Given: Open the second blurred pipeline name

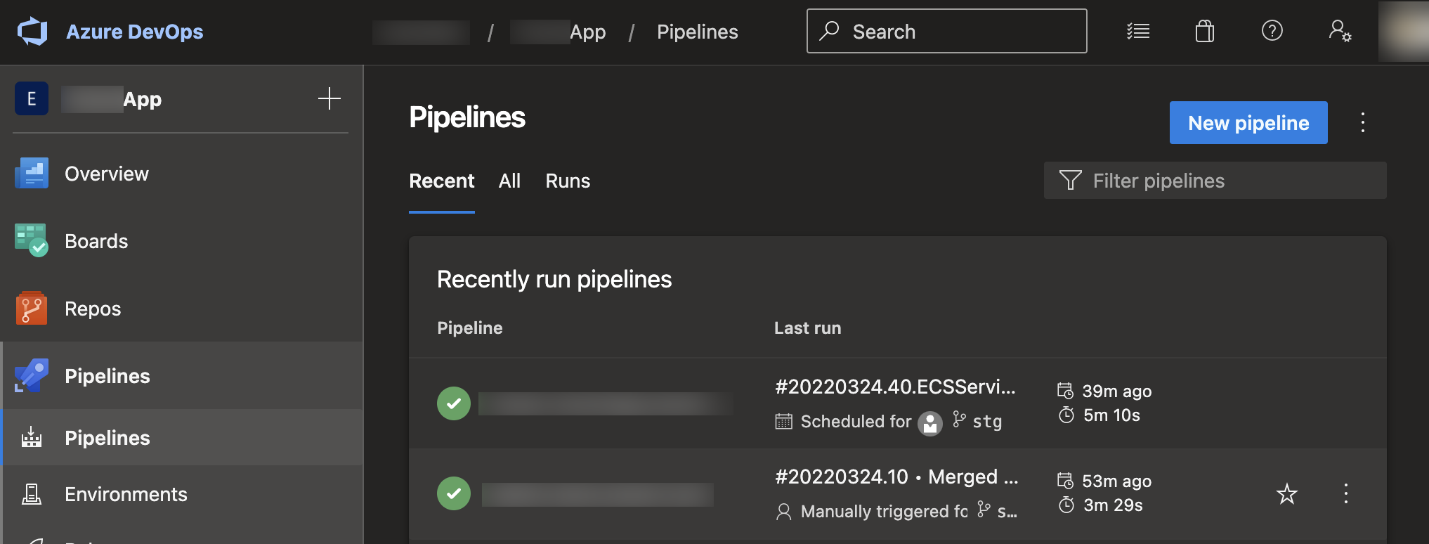Looking at the screenshot, I should click(x=598, y=494).
